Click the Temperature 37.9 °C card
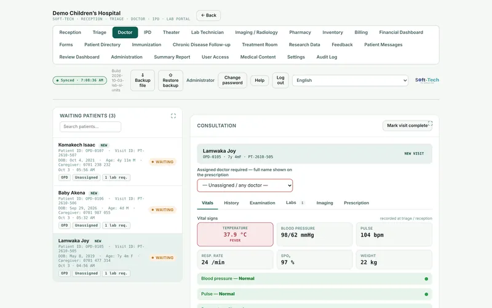This screenshot has width=492, height=308. tap(235, 235)
